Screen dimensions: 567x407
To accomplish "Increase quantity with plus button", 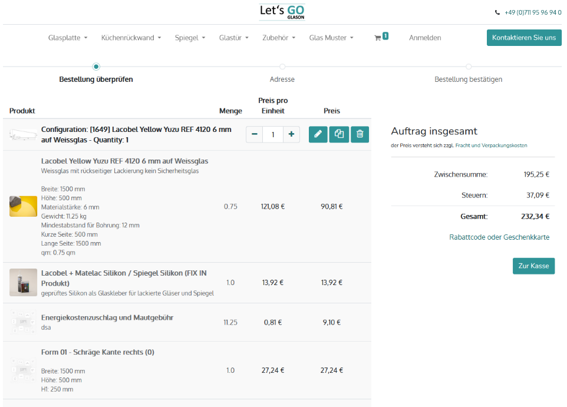I will pyautogui.click(x=291, y=134).
